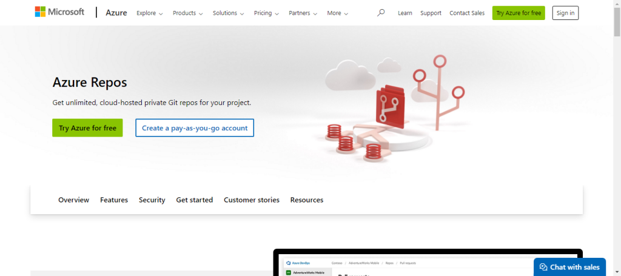Click the scrollbar up arrow
The height and width of the screenshot is (276, 621).
click(x=617, y=3)
